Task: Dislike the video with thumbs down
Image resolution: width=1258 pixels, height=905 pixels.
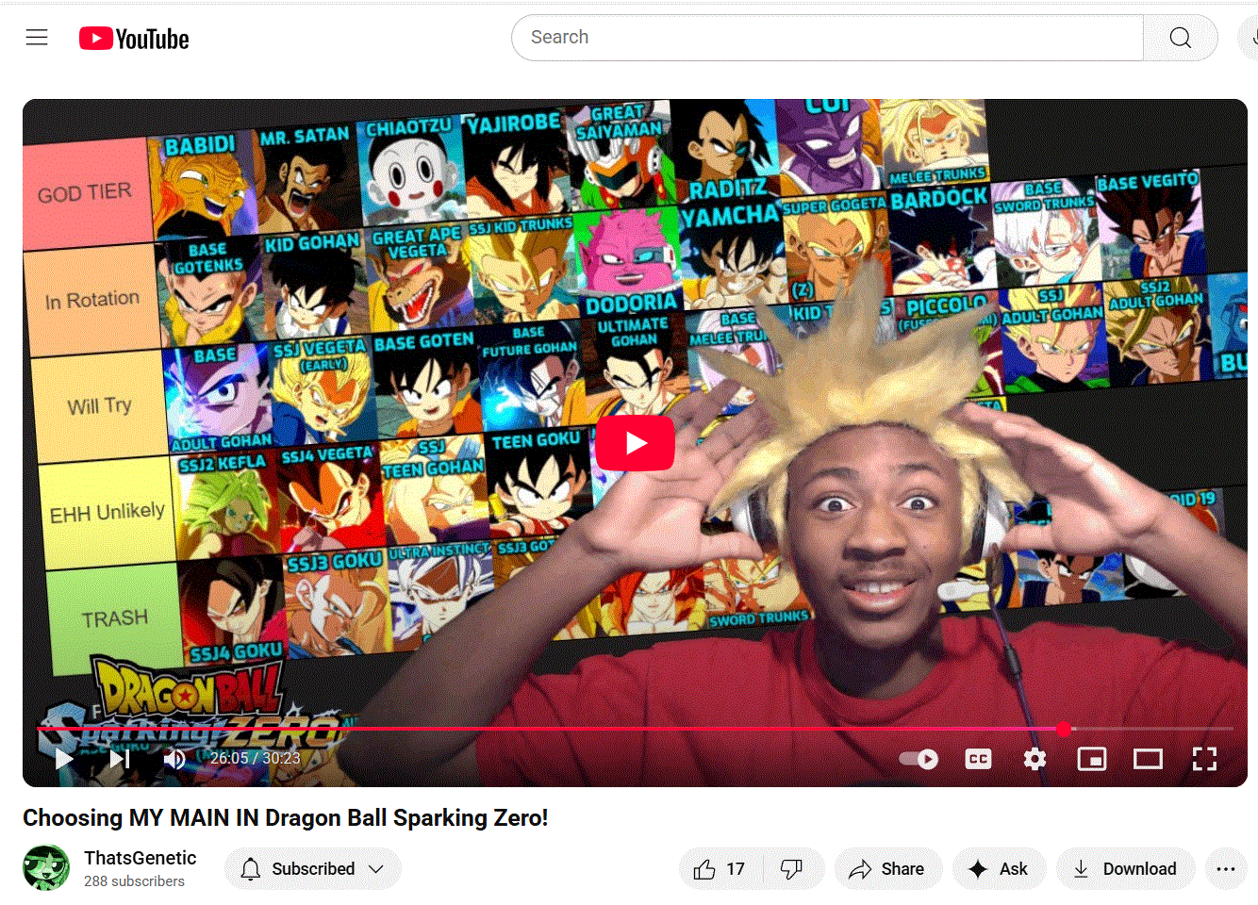Action: [792, 869]
